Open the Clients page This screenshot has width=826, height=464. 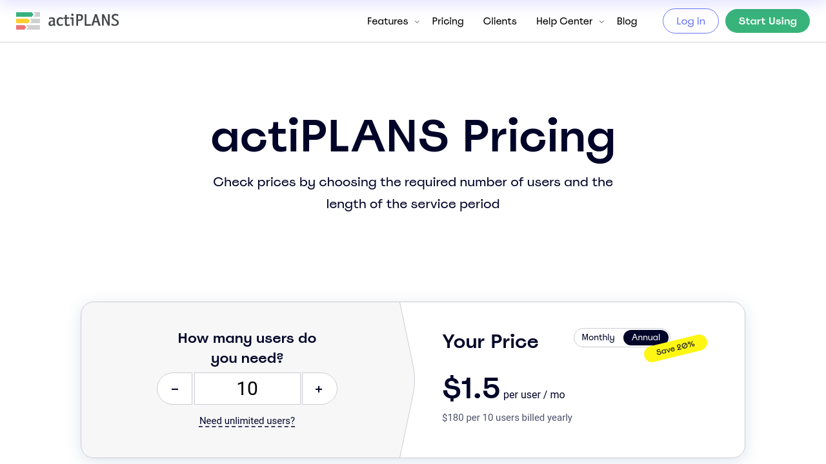coord(499,21)
